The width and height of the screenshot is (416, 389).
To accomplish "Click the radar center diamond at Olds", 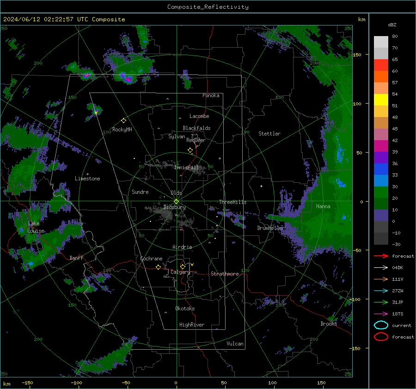I will point(176,202).
